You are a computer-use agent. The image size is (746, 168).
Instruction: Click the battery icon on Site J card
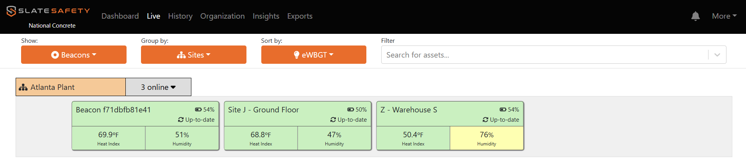coord(351,110)
